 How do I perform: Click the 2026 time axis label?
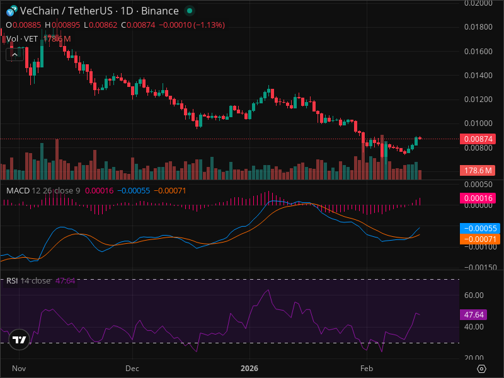pos(249,369)
